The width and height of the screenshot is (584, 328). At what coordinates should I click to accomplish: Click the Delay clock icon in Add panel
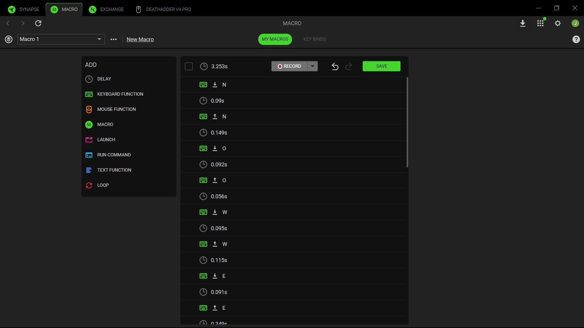(x=89, y=79)
